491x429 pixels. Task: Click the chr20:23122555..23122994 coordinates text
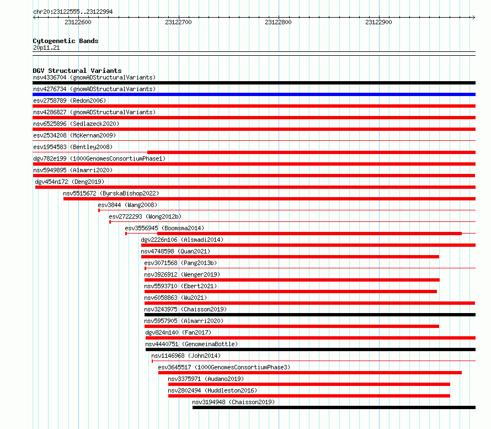[x=73, y=12]
